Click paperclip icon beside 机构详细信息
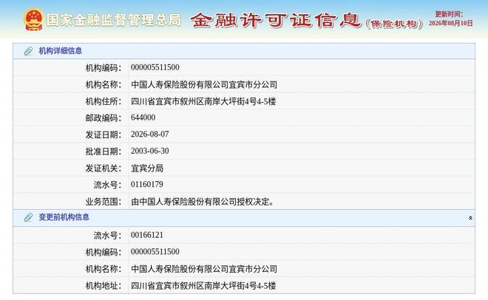Viewport: 488px width, 300px height. [x=28, y=51]
